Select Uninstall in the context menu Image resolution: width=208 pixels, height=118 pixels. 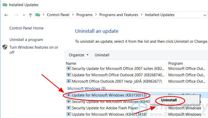tap(169, 100)
